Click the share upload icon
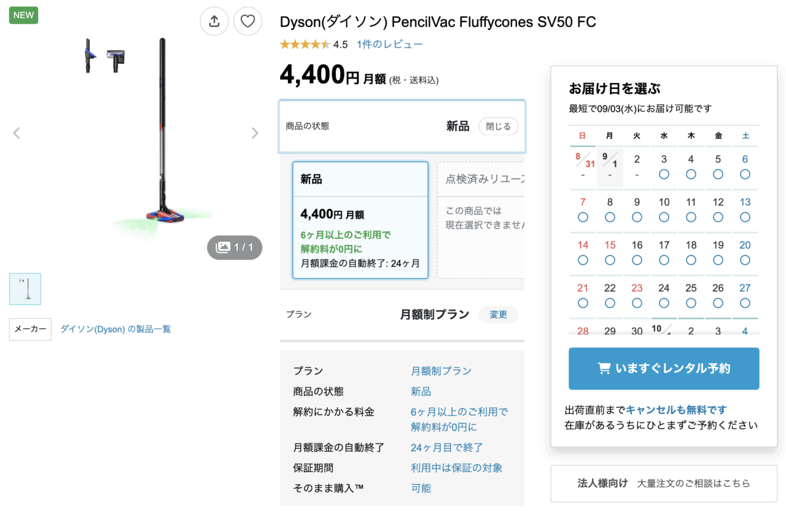Viewport: 786px width, 511px height. [x=214, y=21]
